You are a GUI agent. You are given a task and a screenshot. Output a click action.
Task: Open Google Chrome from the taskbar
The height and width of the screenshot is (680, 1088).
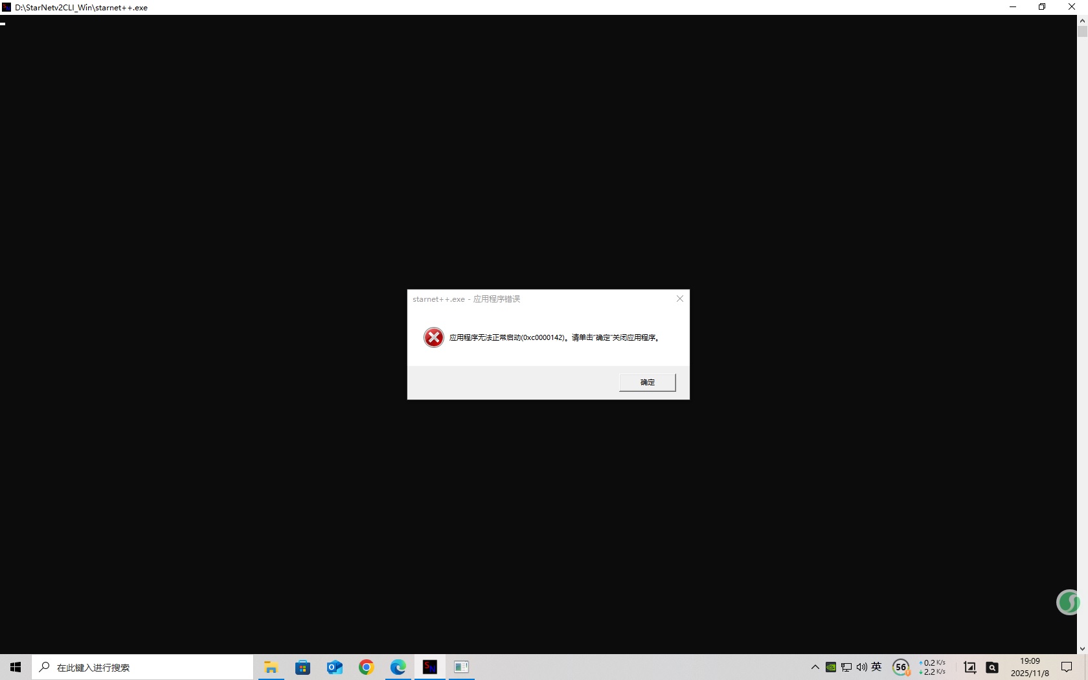(367, 667)
